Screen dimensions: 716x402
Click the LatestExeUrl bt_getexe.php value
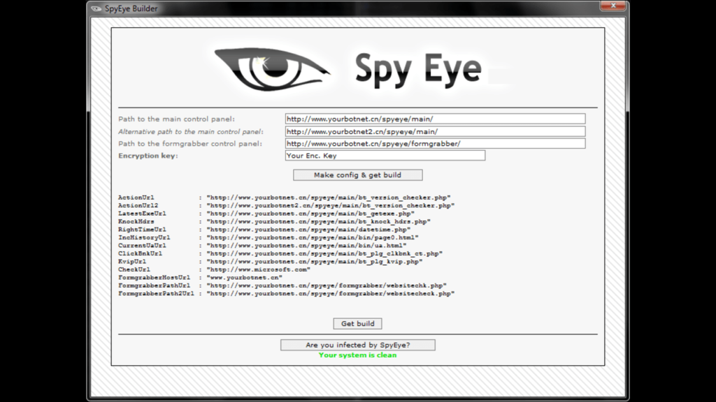[x=310, y=214]
